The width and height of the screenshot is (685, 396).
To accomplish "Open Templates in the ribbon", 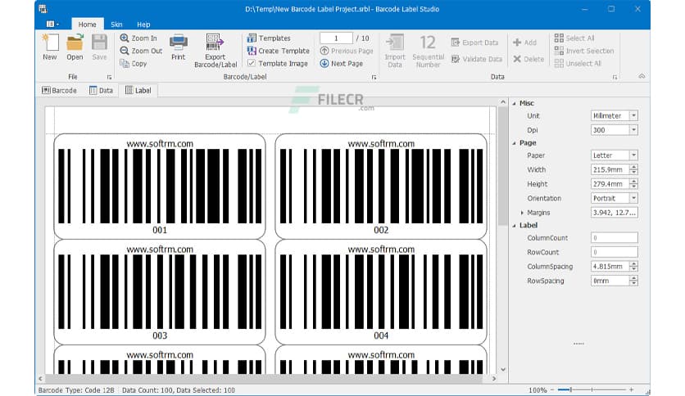I will 269,38.
